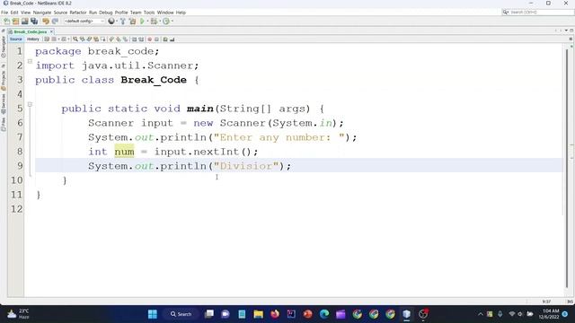This screenshot has height=323, width=575.
Task: Click the taskbar Search box
Action: [181, 314]
